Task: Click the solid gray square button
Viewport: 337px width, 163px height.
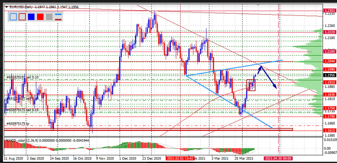Action: pos(49,16)
